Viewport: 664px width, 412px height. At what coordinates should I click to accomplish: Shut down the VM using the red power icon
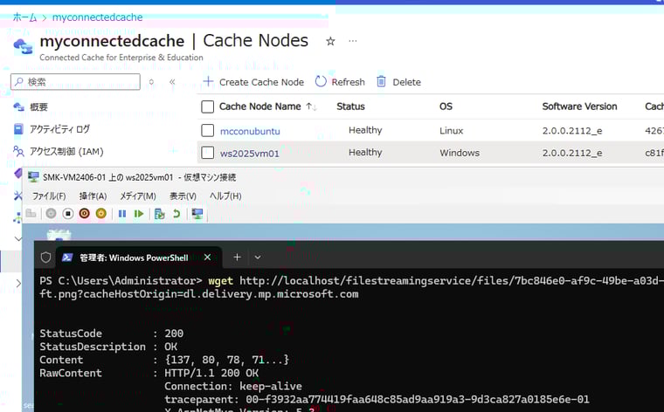pos(84,214)
